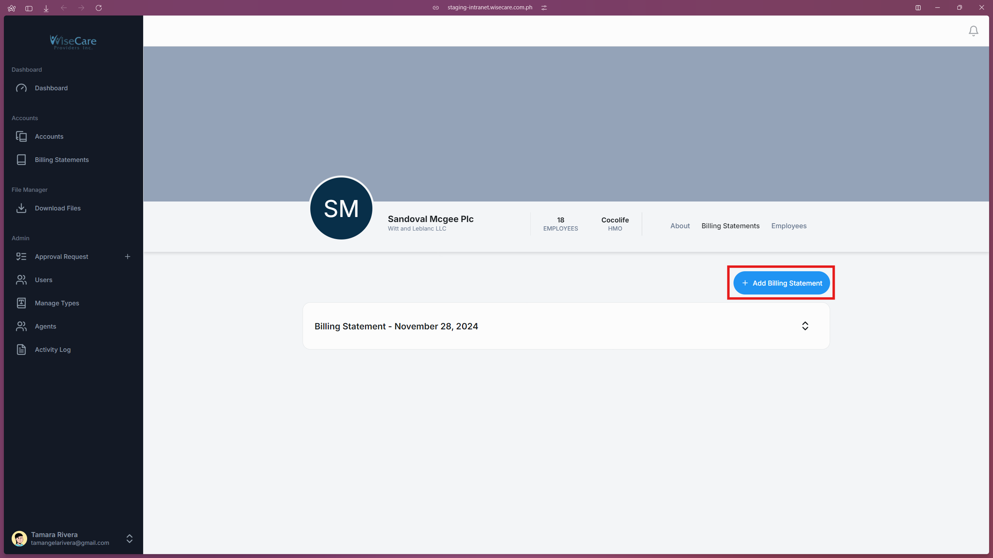This screenshot has height=558, width=993.
Task: Reload the page using browser refresh
Action: click(99, 8)
